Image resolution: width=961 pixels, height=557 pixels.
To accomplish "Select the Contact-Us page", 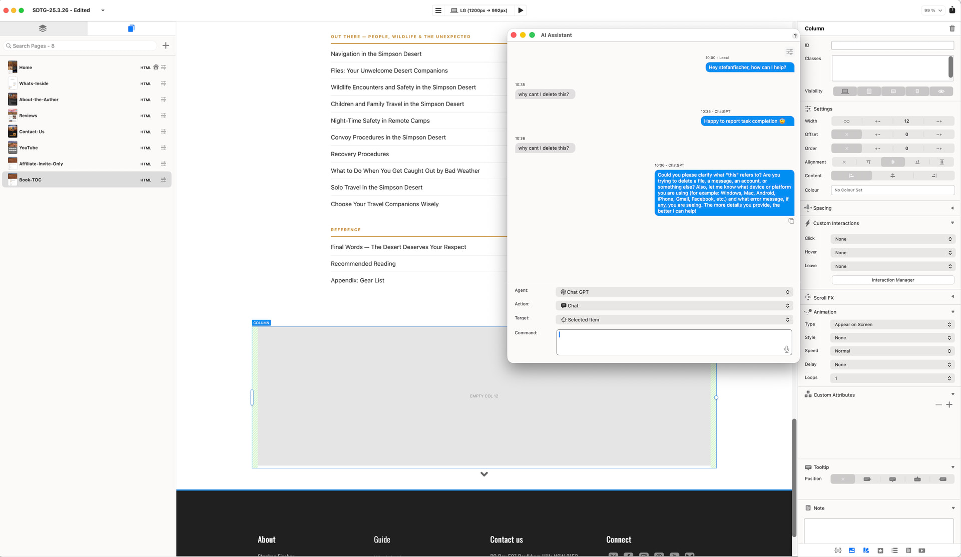I will [32, 132].
